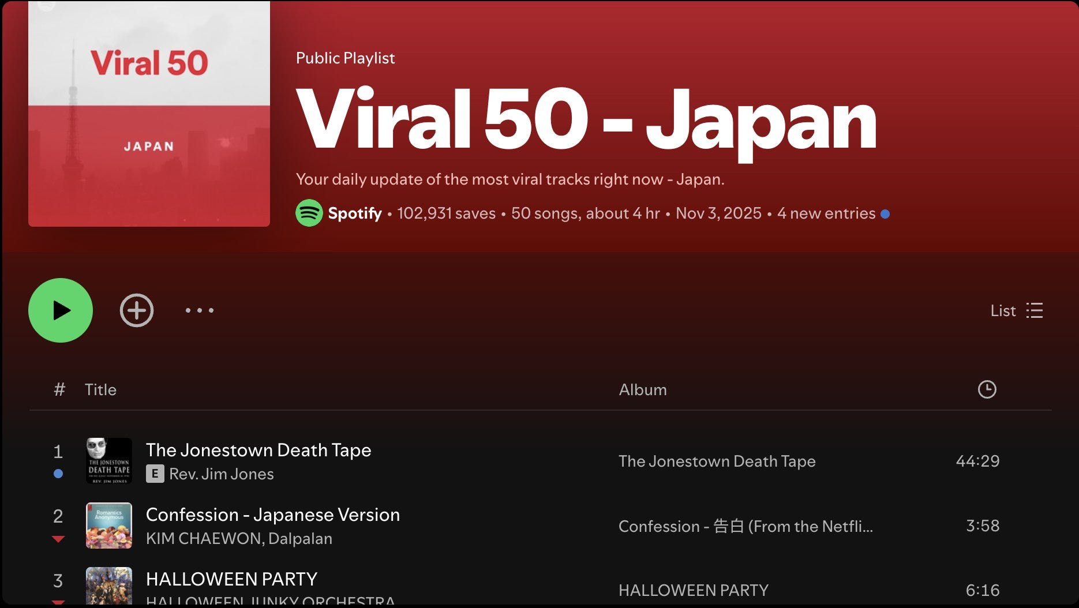Click the blue new-entry dot under track 1
The image size is (1079, 608).
(x=58, y=474)
